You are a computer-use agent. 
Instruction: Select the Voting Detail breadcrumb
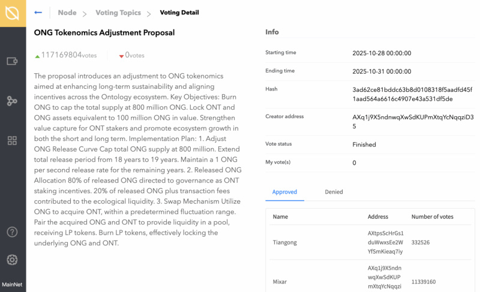point(179,13)
